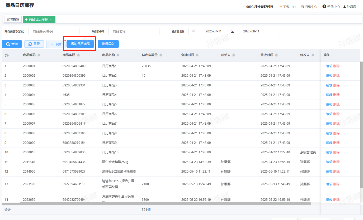Open the 帮助中心 help center
Screen dimensions: 363x220
tap(331, 7)
